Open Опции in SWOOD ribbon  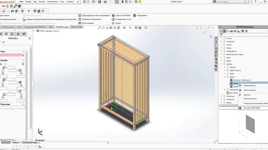tap(116, 23)
